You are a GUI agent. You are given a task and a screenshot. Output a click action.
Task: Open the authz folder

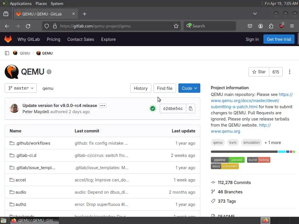pos(21,204)
